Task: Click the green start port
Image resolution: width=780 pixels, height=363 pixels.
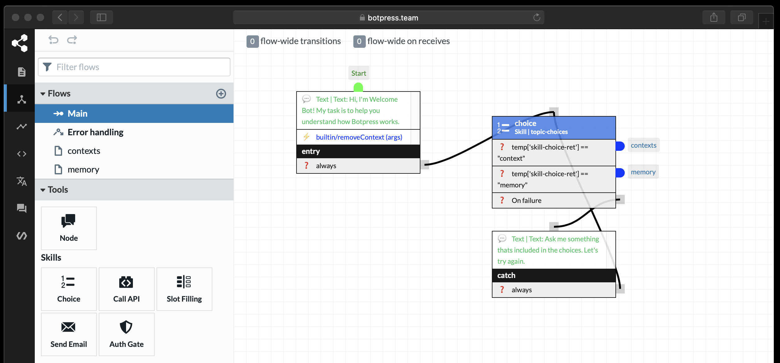Action: [358, 87]
